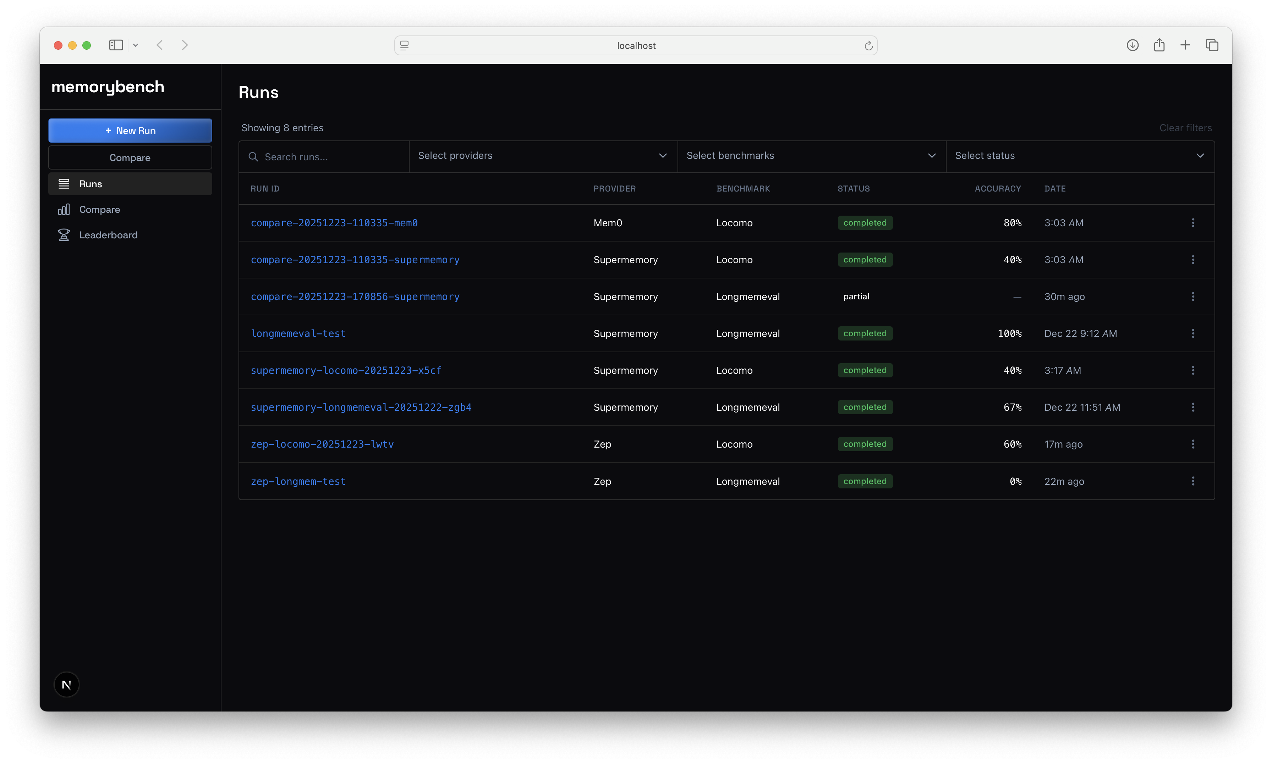Open the Select status dropdown
The image size is (1272, 764).
tap(1079, 155)
